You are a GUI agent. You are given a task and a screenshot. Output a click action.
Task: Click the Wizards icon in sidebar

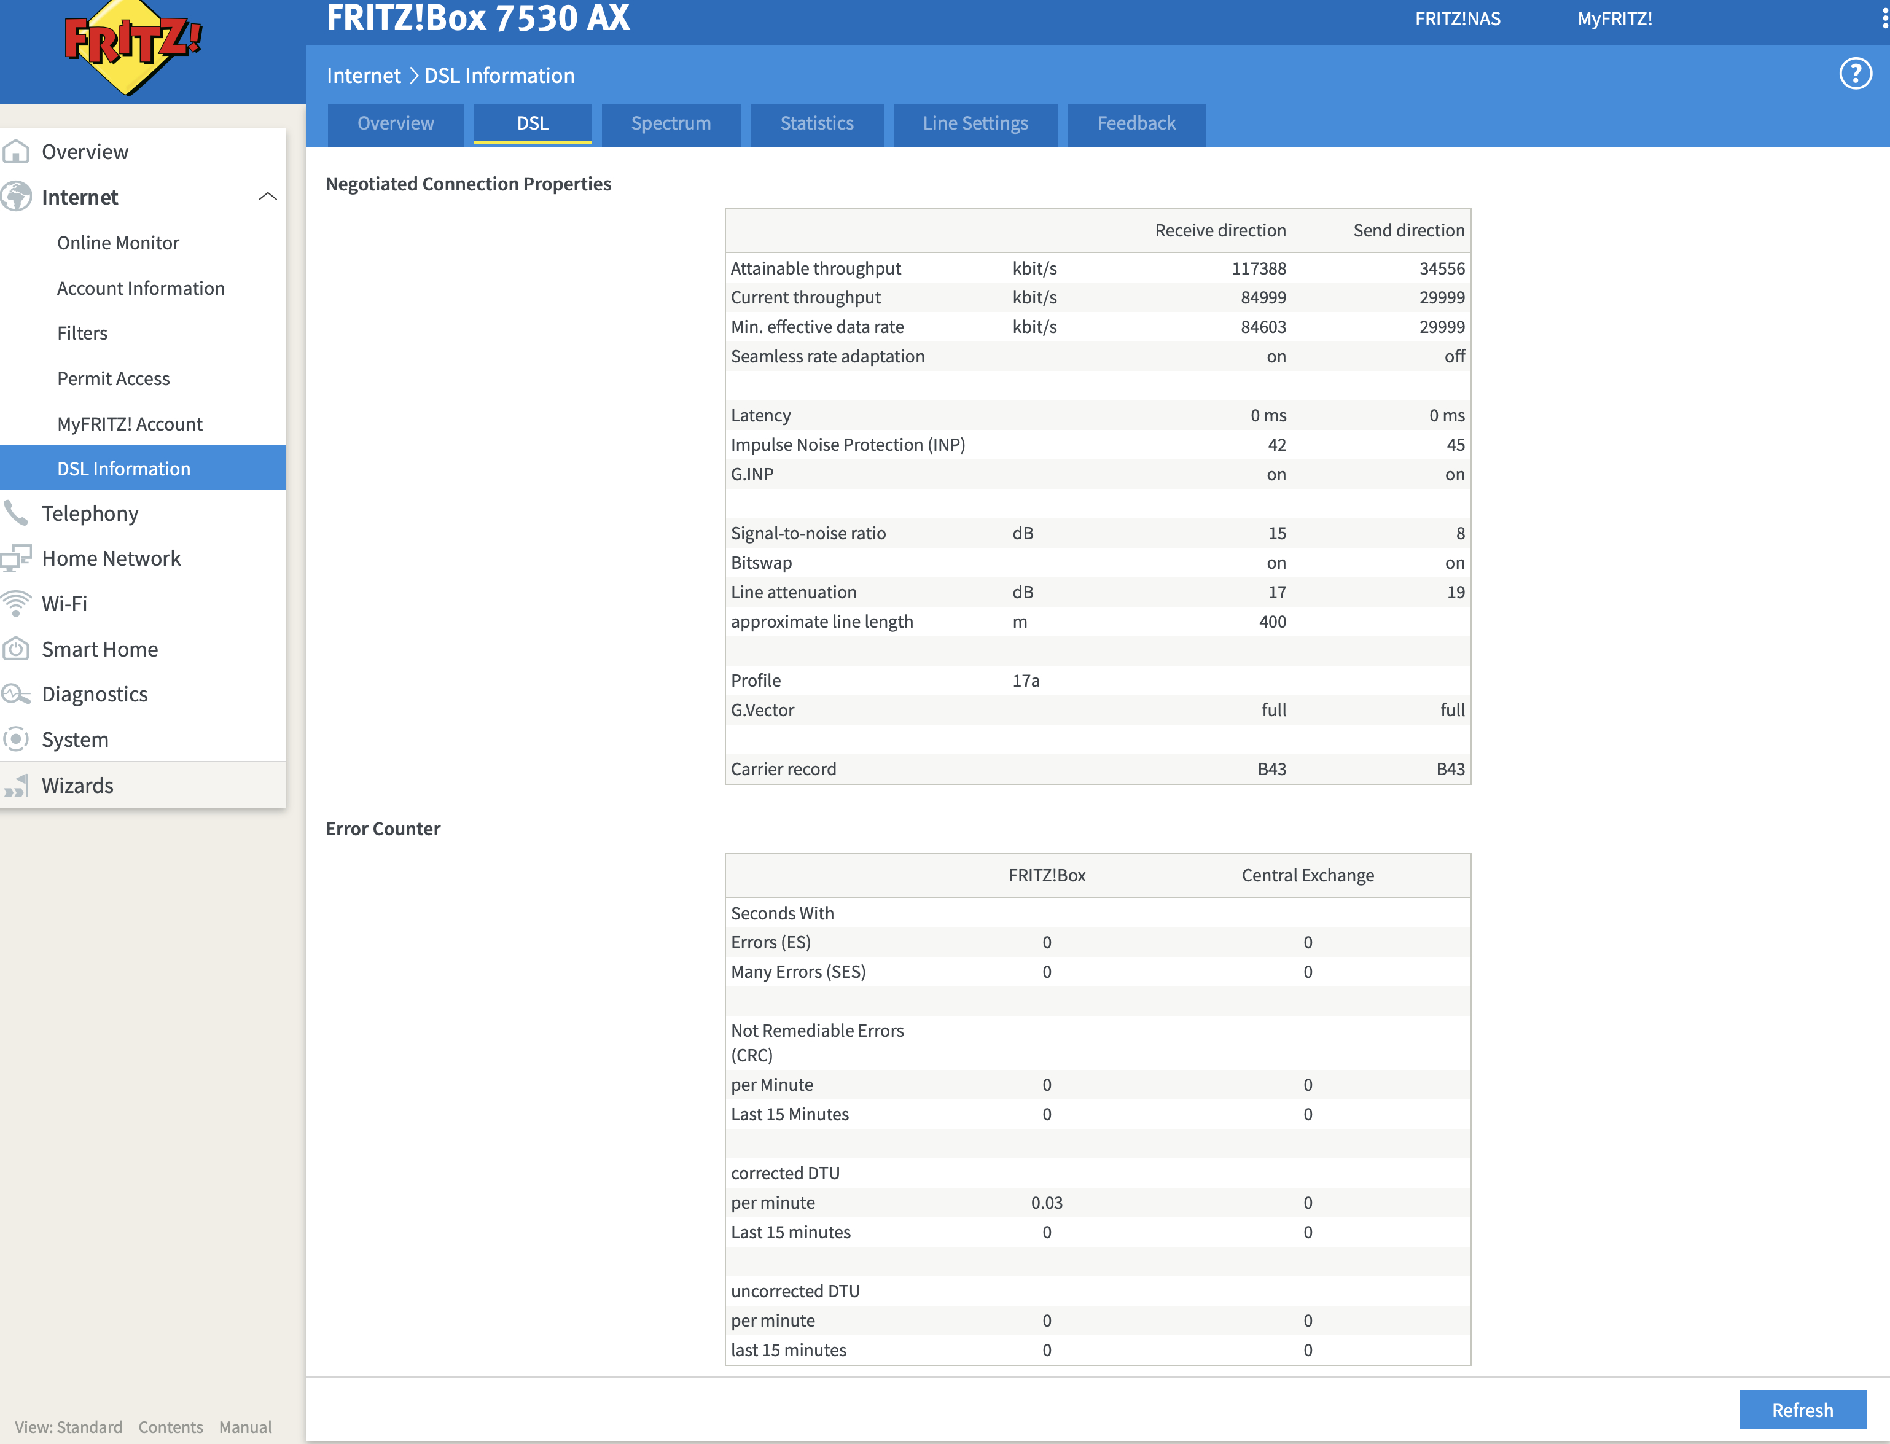(x=17, y=786)
